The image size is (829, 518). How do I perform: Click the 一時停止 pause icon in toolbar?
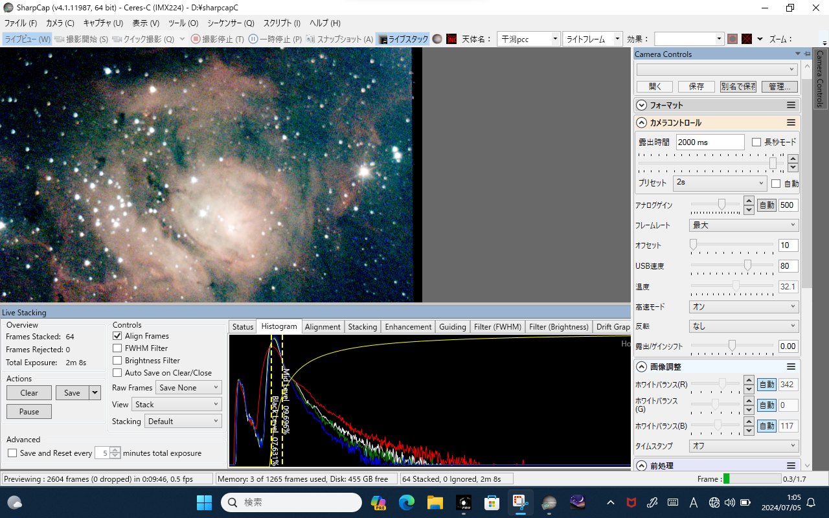click(253, 39)
